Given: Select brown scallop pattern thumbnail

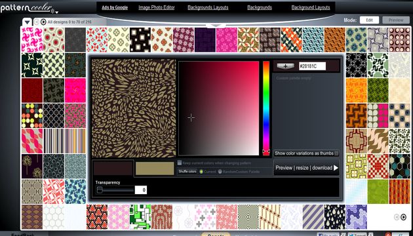Looking at the screenshot, I should pyautogui.click(x=32, y=217).
